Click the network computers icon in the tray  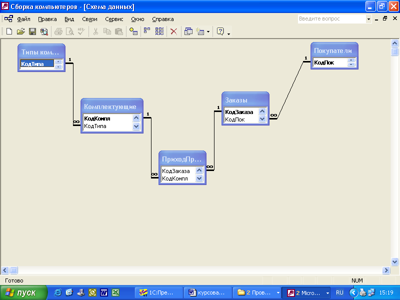point(371,292)
